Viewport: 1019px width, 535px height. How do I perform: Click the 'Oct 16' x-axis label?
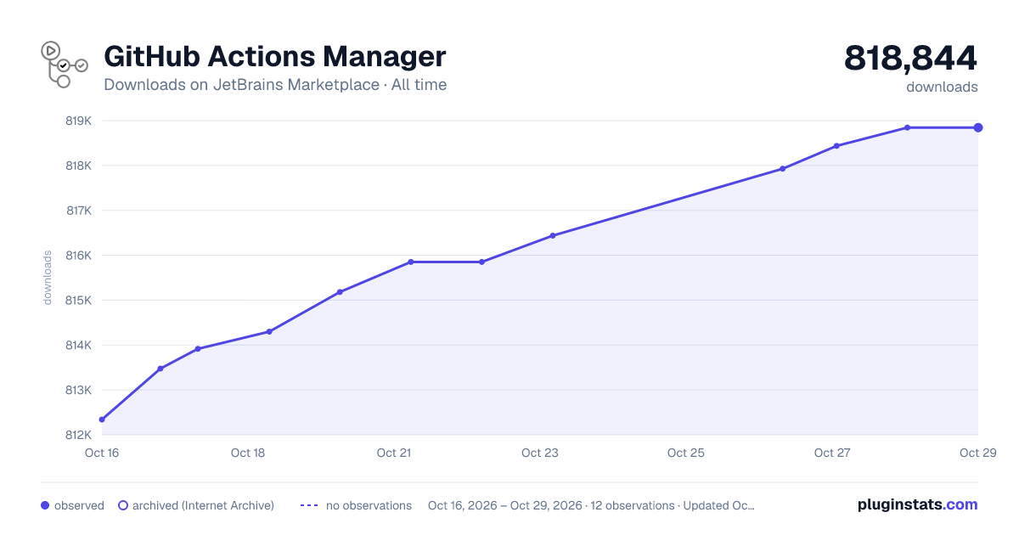point(102,453)
